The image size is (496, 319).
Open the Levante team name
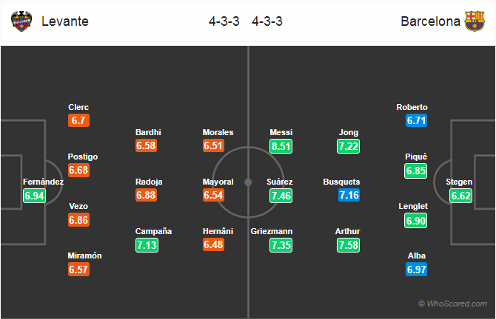(x=65, y=21)
